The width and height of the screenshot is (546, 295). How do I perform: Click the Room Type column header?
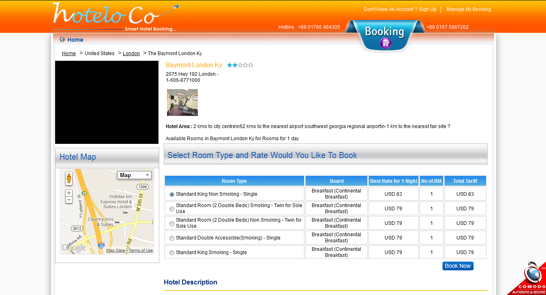[234, 181]
